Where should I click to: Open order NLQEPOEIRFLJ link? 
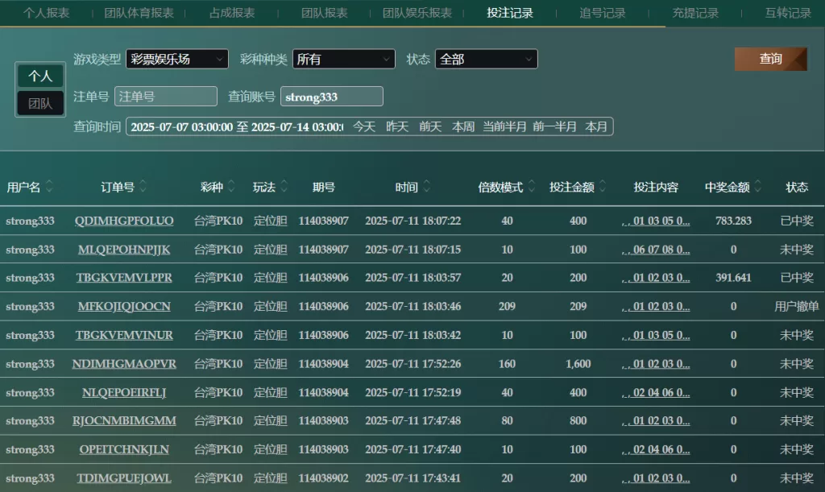click(x=124, y=393)
